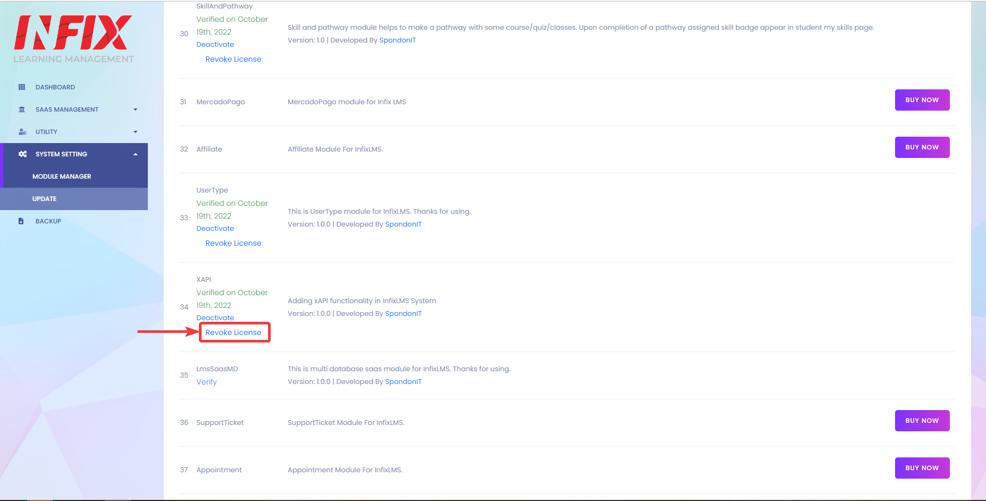Collapse the System Setting submenu arrow

coord(136,154)
